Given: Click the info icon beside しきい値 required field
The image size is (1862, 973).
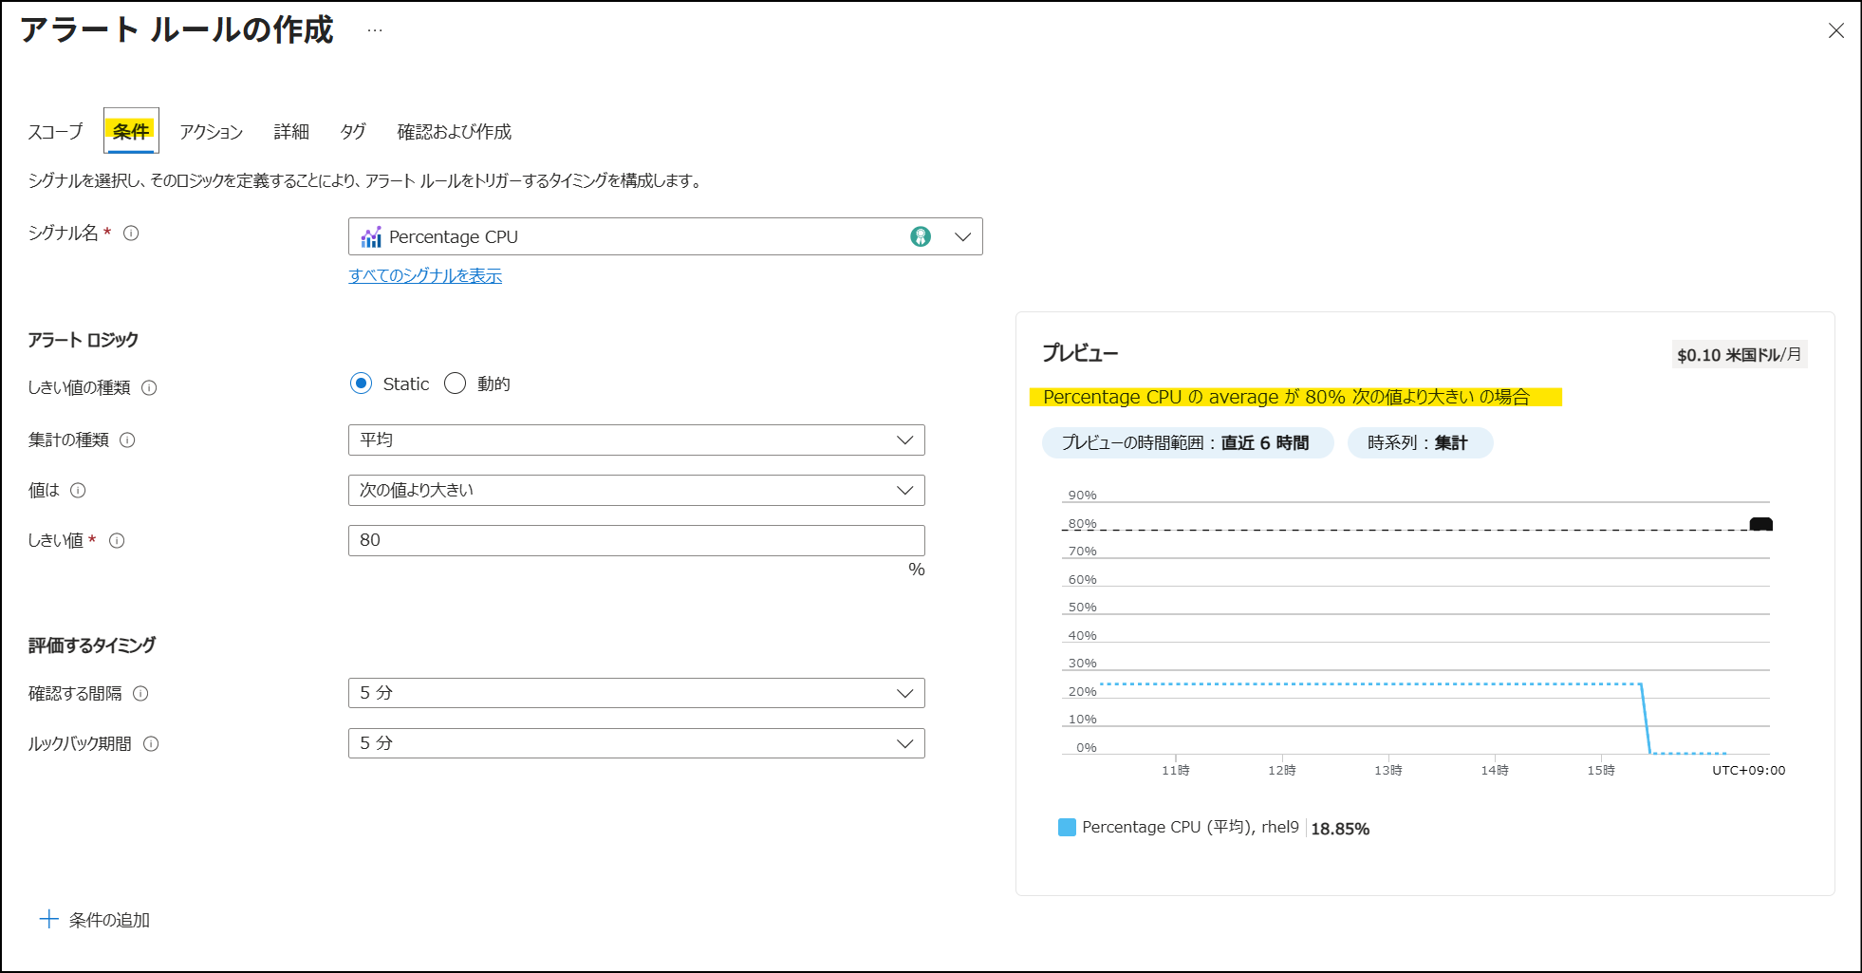Looking at the screenshot, I should coord(117,540).
